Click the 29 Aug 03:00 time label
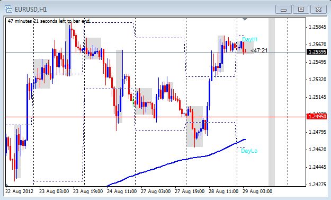 (257, 192)
